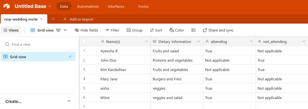Open the row height icon
Image resolution: width=308 pixels, height=109 pixels.
coord(193,30)
